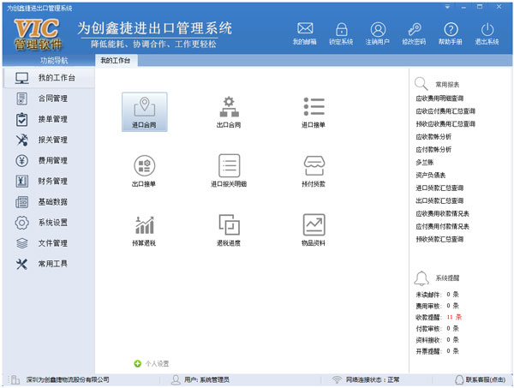Click the bell icon beside 系统提醒

click(421, 278)
